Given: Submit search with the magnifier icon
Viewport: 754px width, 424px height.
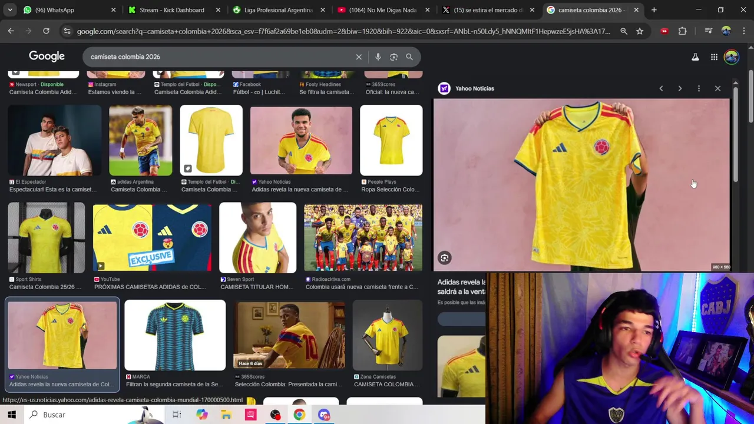Looking at the screenshot, I should [x=409, y=57].
